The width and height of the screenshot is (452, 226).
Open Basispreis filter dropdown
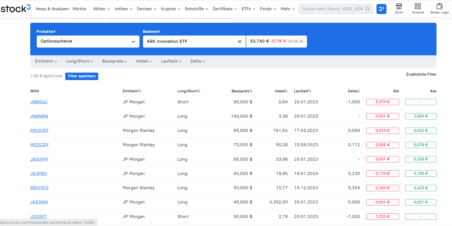114,61
